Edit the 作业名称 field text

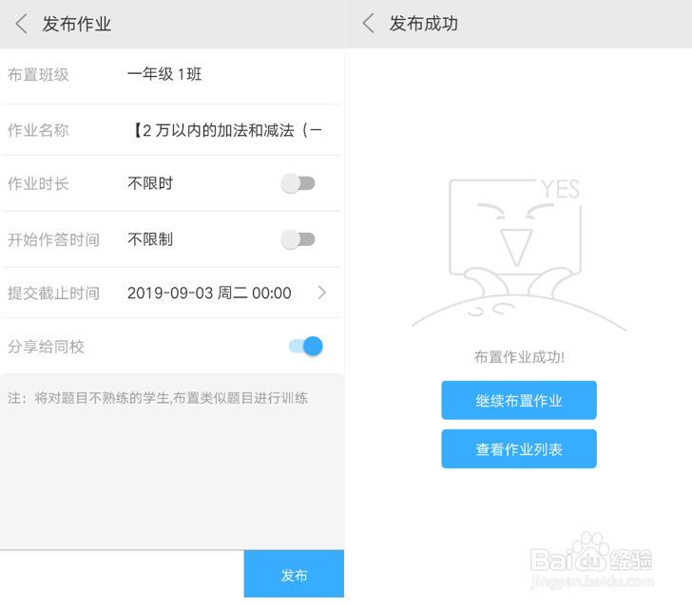pos(227,130)
